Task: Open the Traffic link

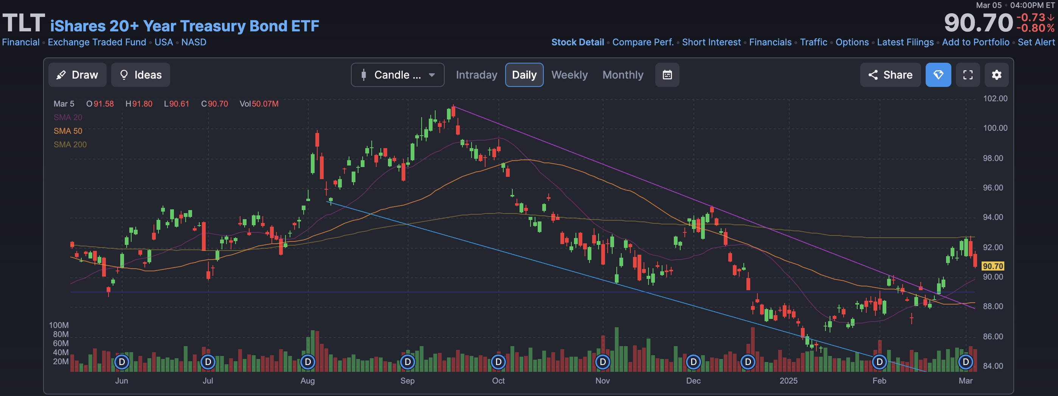Action: 814,42
